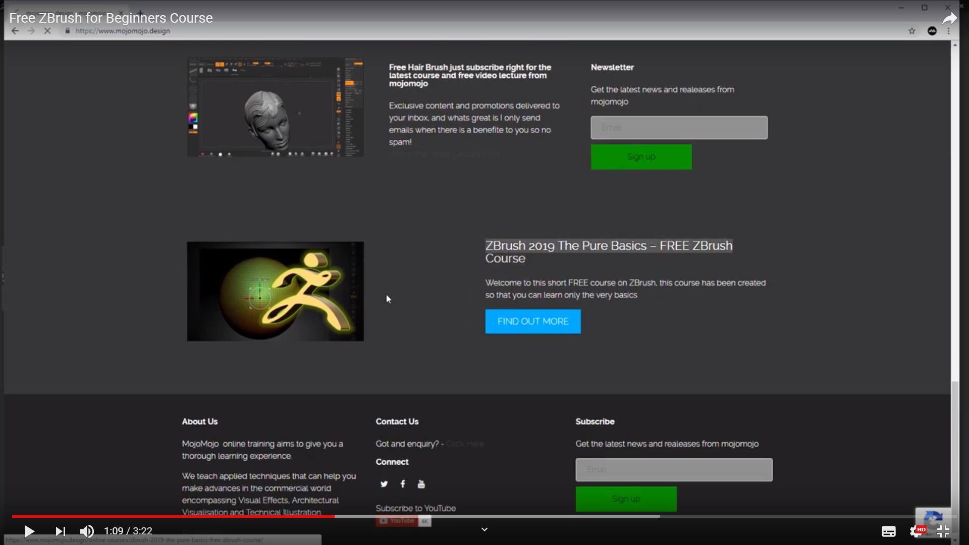Open YouTube player settings gear
Viewport: 969px width, 545px height.
point(916,531)
